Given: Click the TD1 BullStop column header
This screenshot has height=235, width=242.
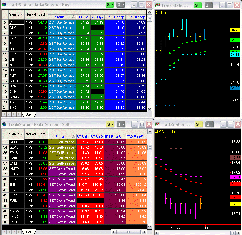Looking at the screenshot, I should pyautogui.click(x=115, y=17).
